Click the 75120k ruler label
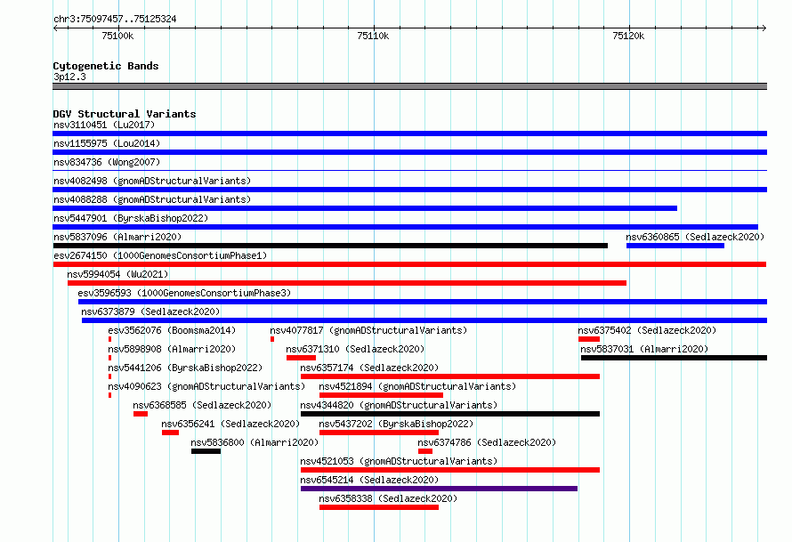Screen dimensions: 792x542 coord(628,36)
